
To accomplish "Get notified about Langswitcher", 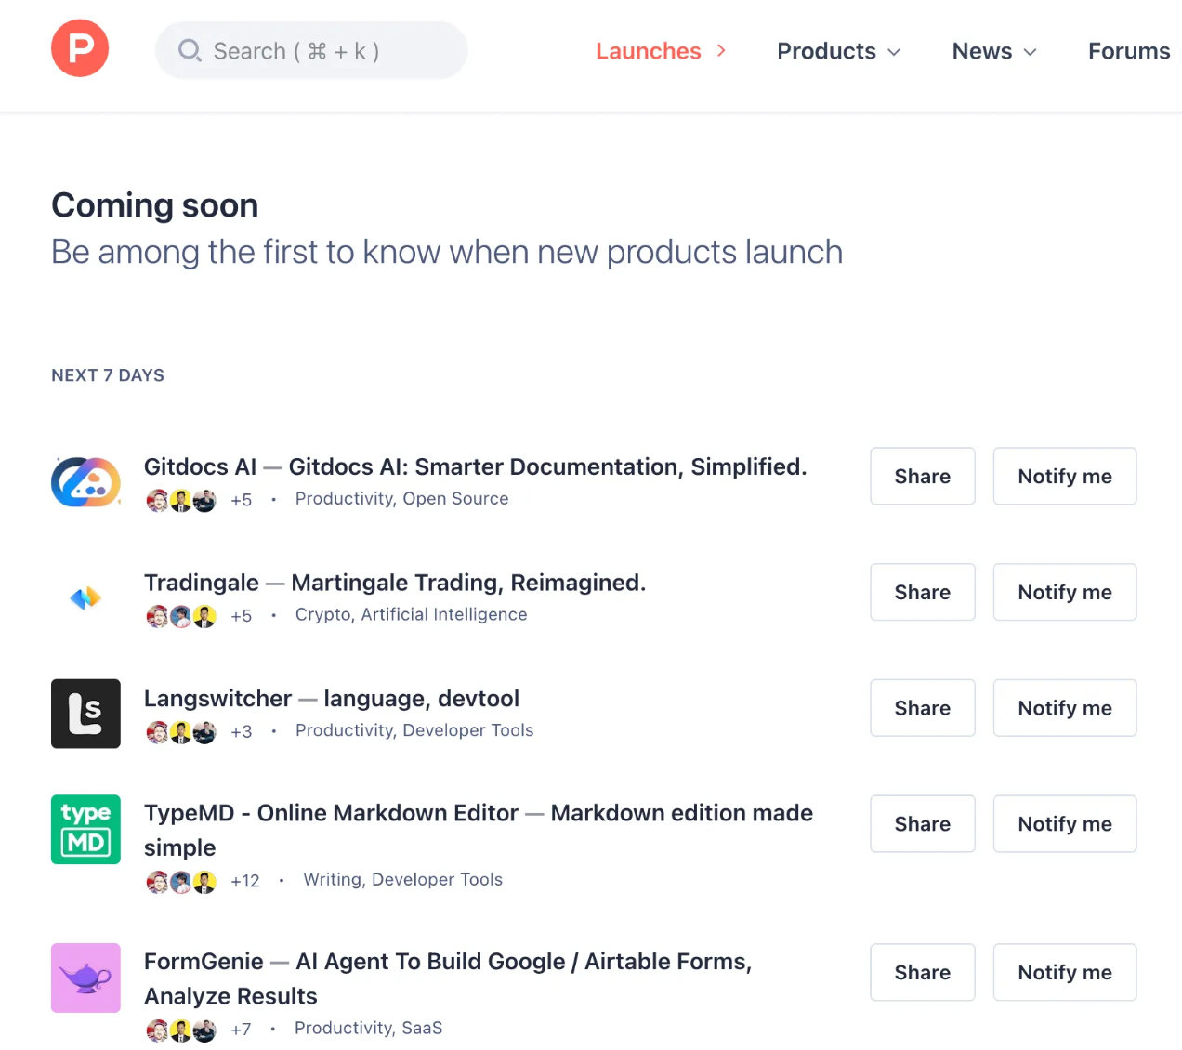I will 1065,708.
